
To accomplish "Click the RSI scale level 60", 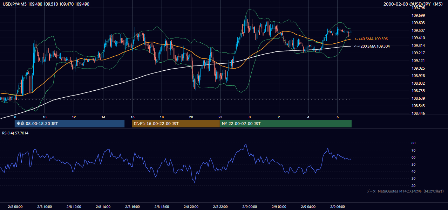I will 413,157.
